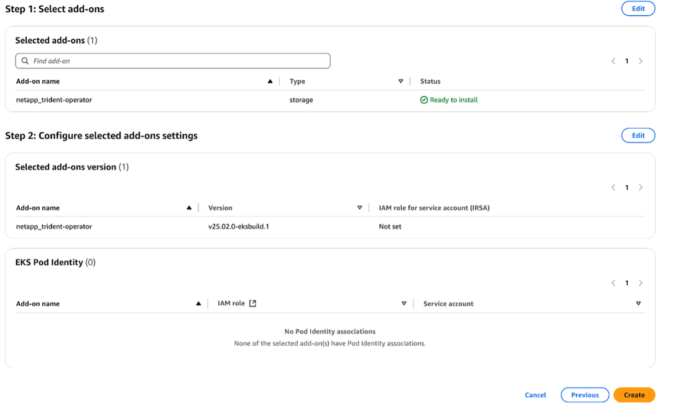Screen dimensions: 684x413
Task: Go to next page in Selected add-ons
Action: coord(641,61)
